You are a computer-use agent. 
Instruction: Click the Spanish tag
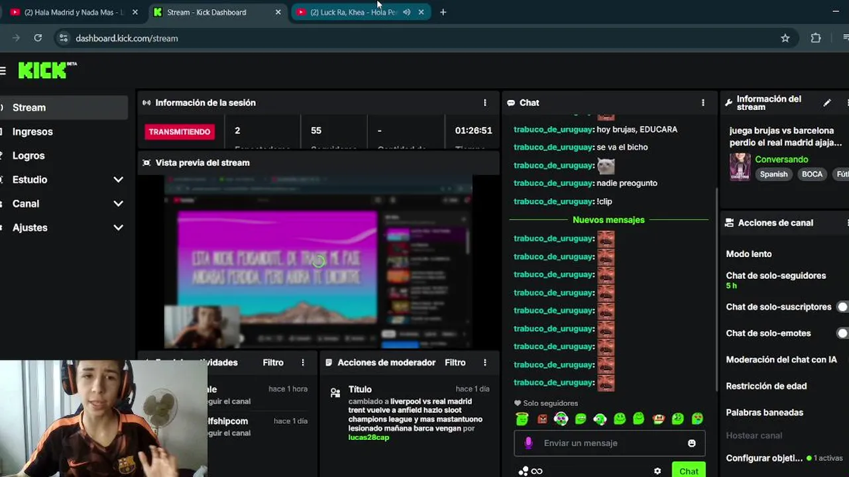click(773, 174)
